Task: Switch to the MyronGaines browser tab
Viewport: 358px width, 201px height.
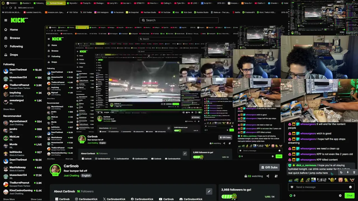Action: (x=72, y=3)
